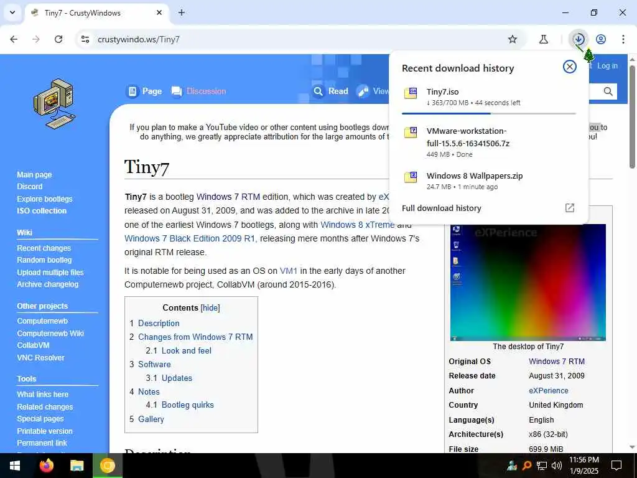Click the CrustyWindows computer logo

click(54, 104)
